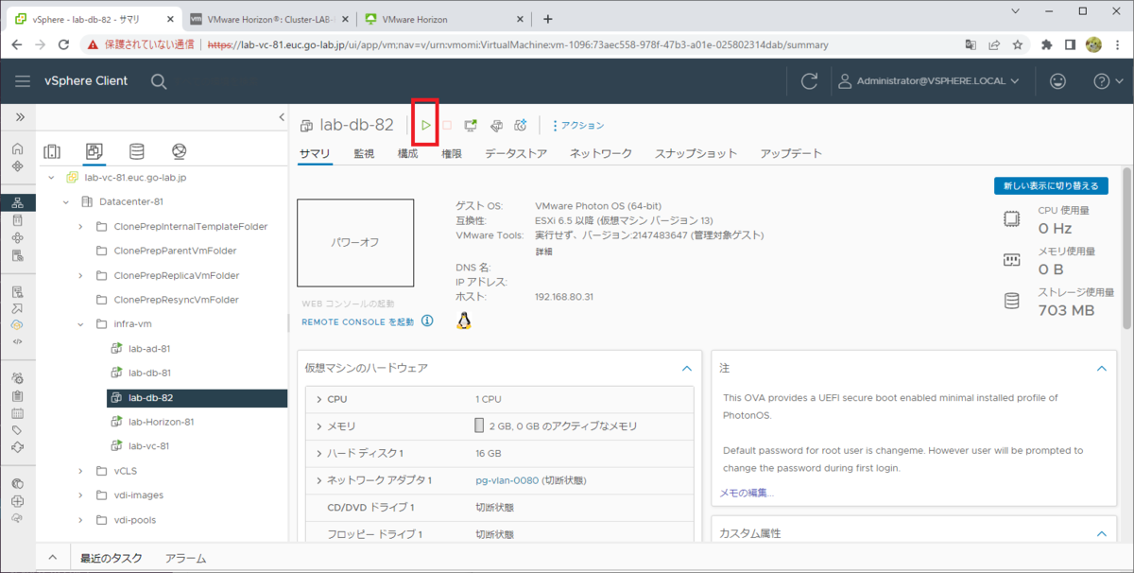Click the smiley feedback icon
Image resolution: width=1134 pixels, height=573 pixels.
pos(1057,81)
